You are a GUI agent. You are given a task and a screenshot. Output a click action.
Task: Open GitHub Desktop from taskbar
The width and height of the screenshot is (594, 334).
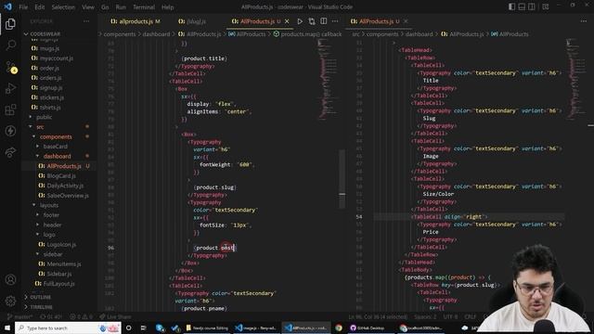point(368,328)
